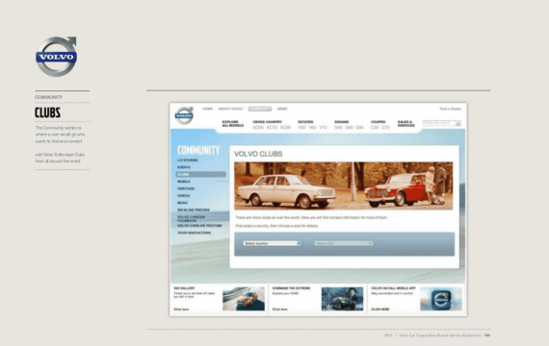The height and width of the screenshot is (346, 549).
Task: Open Volvo Cars on YouTube sidebar link
Action: [x=199, y=226]
